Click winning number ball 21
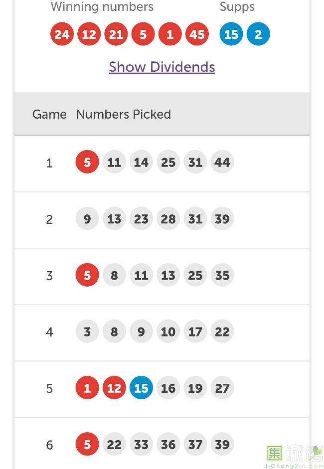The image size is (324, 469). 116,34
